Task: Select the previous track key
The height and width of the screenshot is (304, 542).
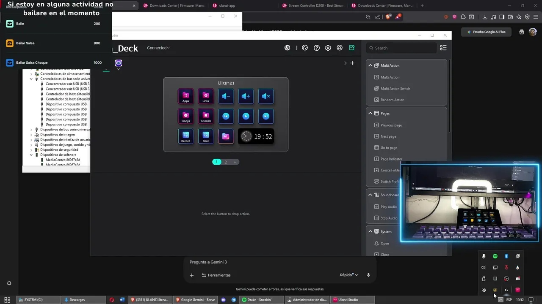Action: point(226,116)
